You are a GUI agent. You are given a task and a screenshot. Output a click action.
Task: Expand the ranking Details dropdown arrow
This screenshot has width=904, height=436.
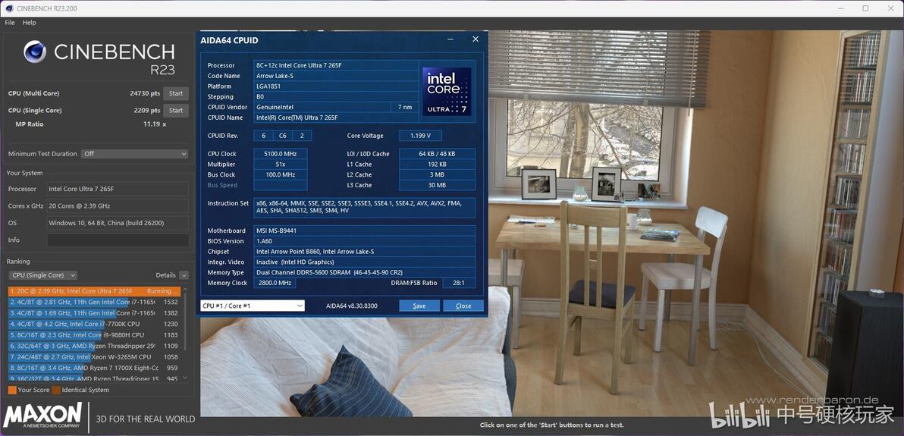click(x=184, y=276)
